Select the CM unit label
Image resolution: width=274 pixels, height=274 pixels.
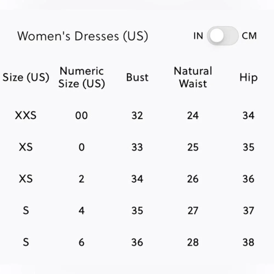point(249,36)
